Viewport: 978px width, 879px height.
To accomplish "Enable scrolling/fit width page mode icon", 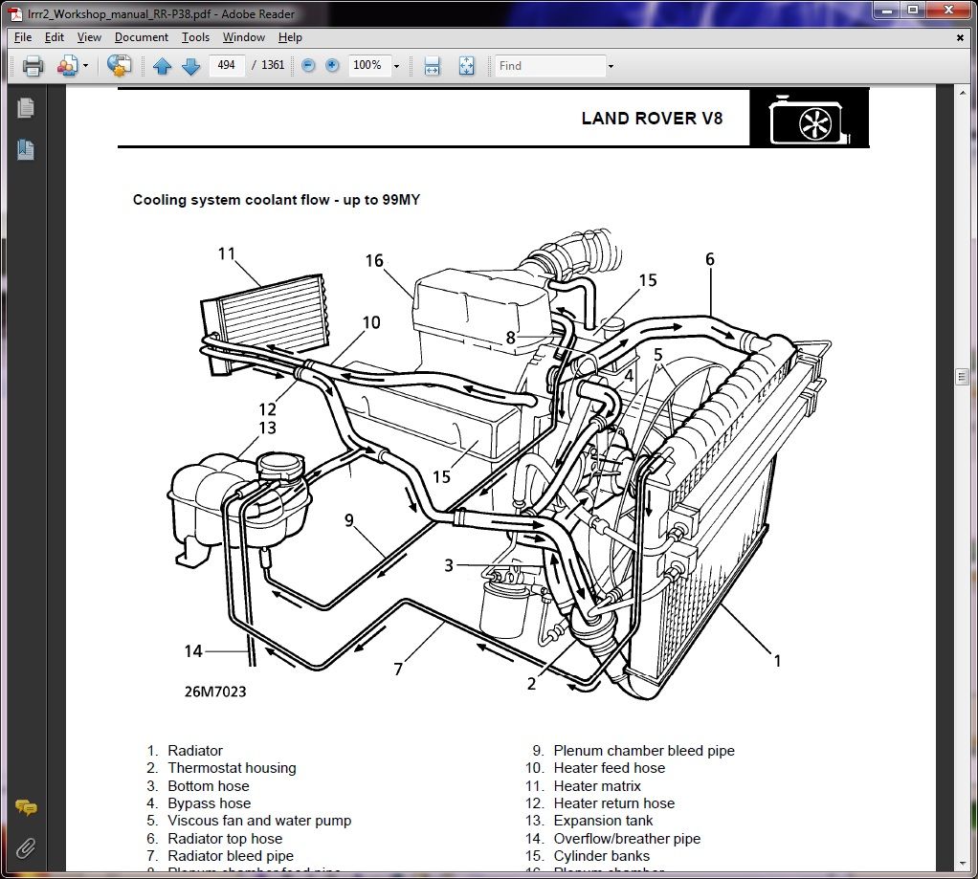I will tap(432, 65).
